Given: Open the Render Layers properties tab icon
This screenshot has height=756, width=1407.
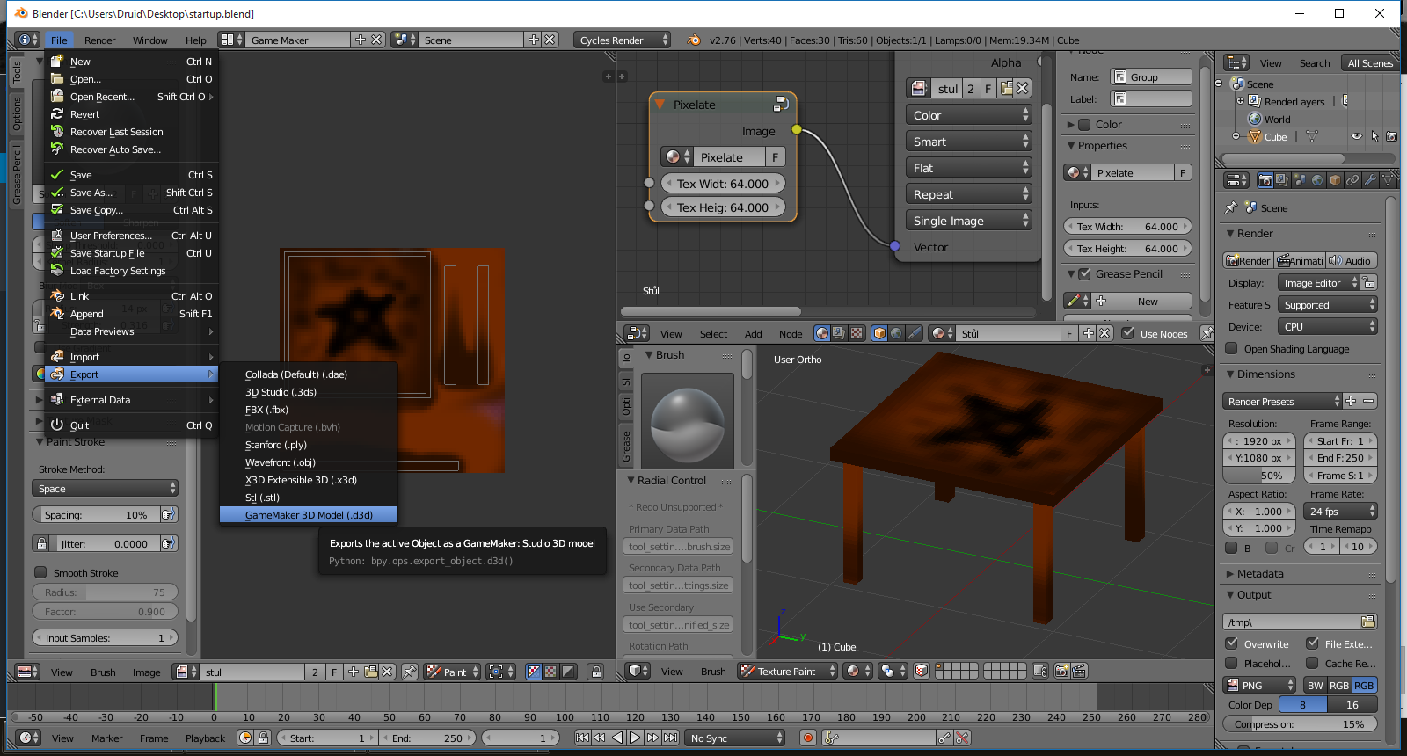Looking at the screenshot, I should point(1282,180).
